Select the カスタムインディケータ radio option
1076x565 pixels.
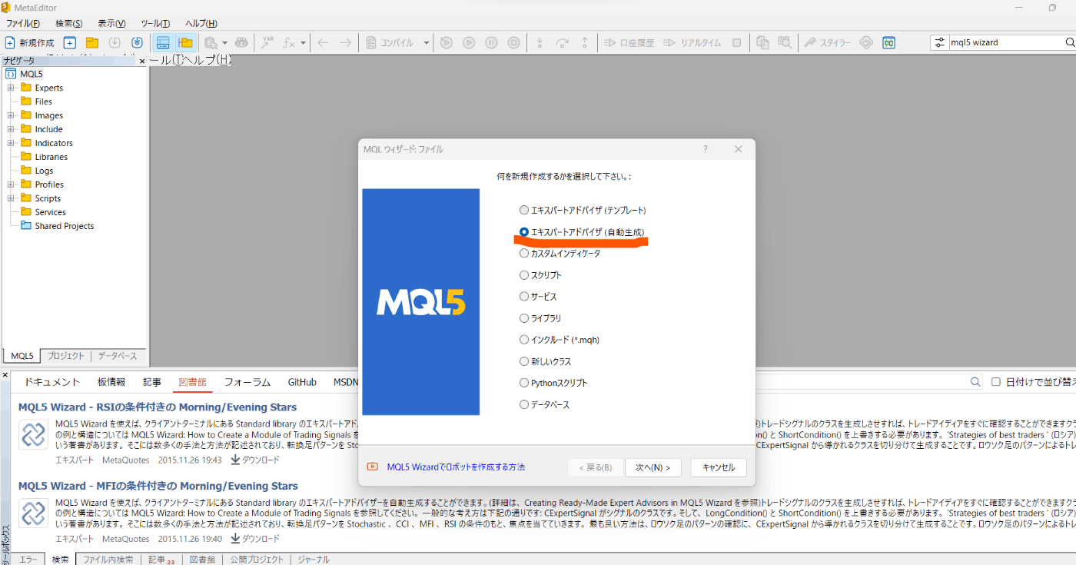[x=560, y=253]
